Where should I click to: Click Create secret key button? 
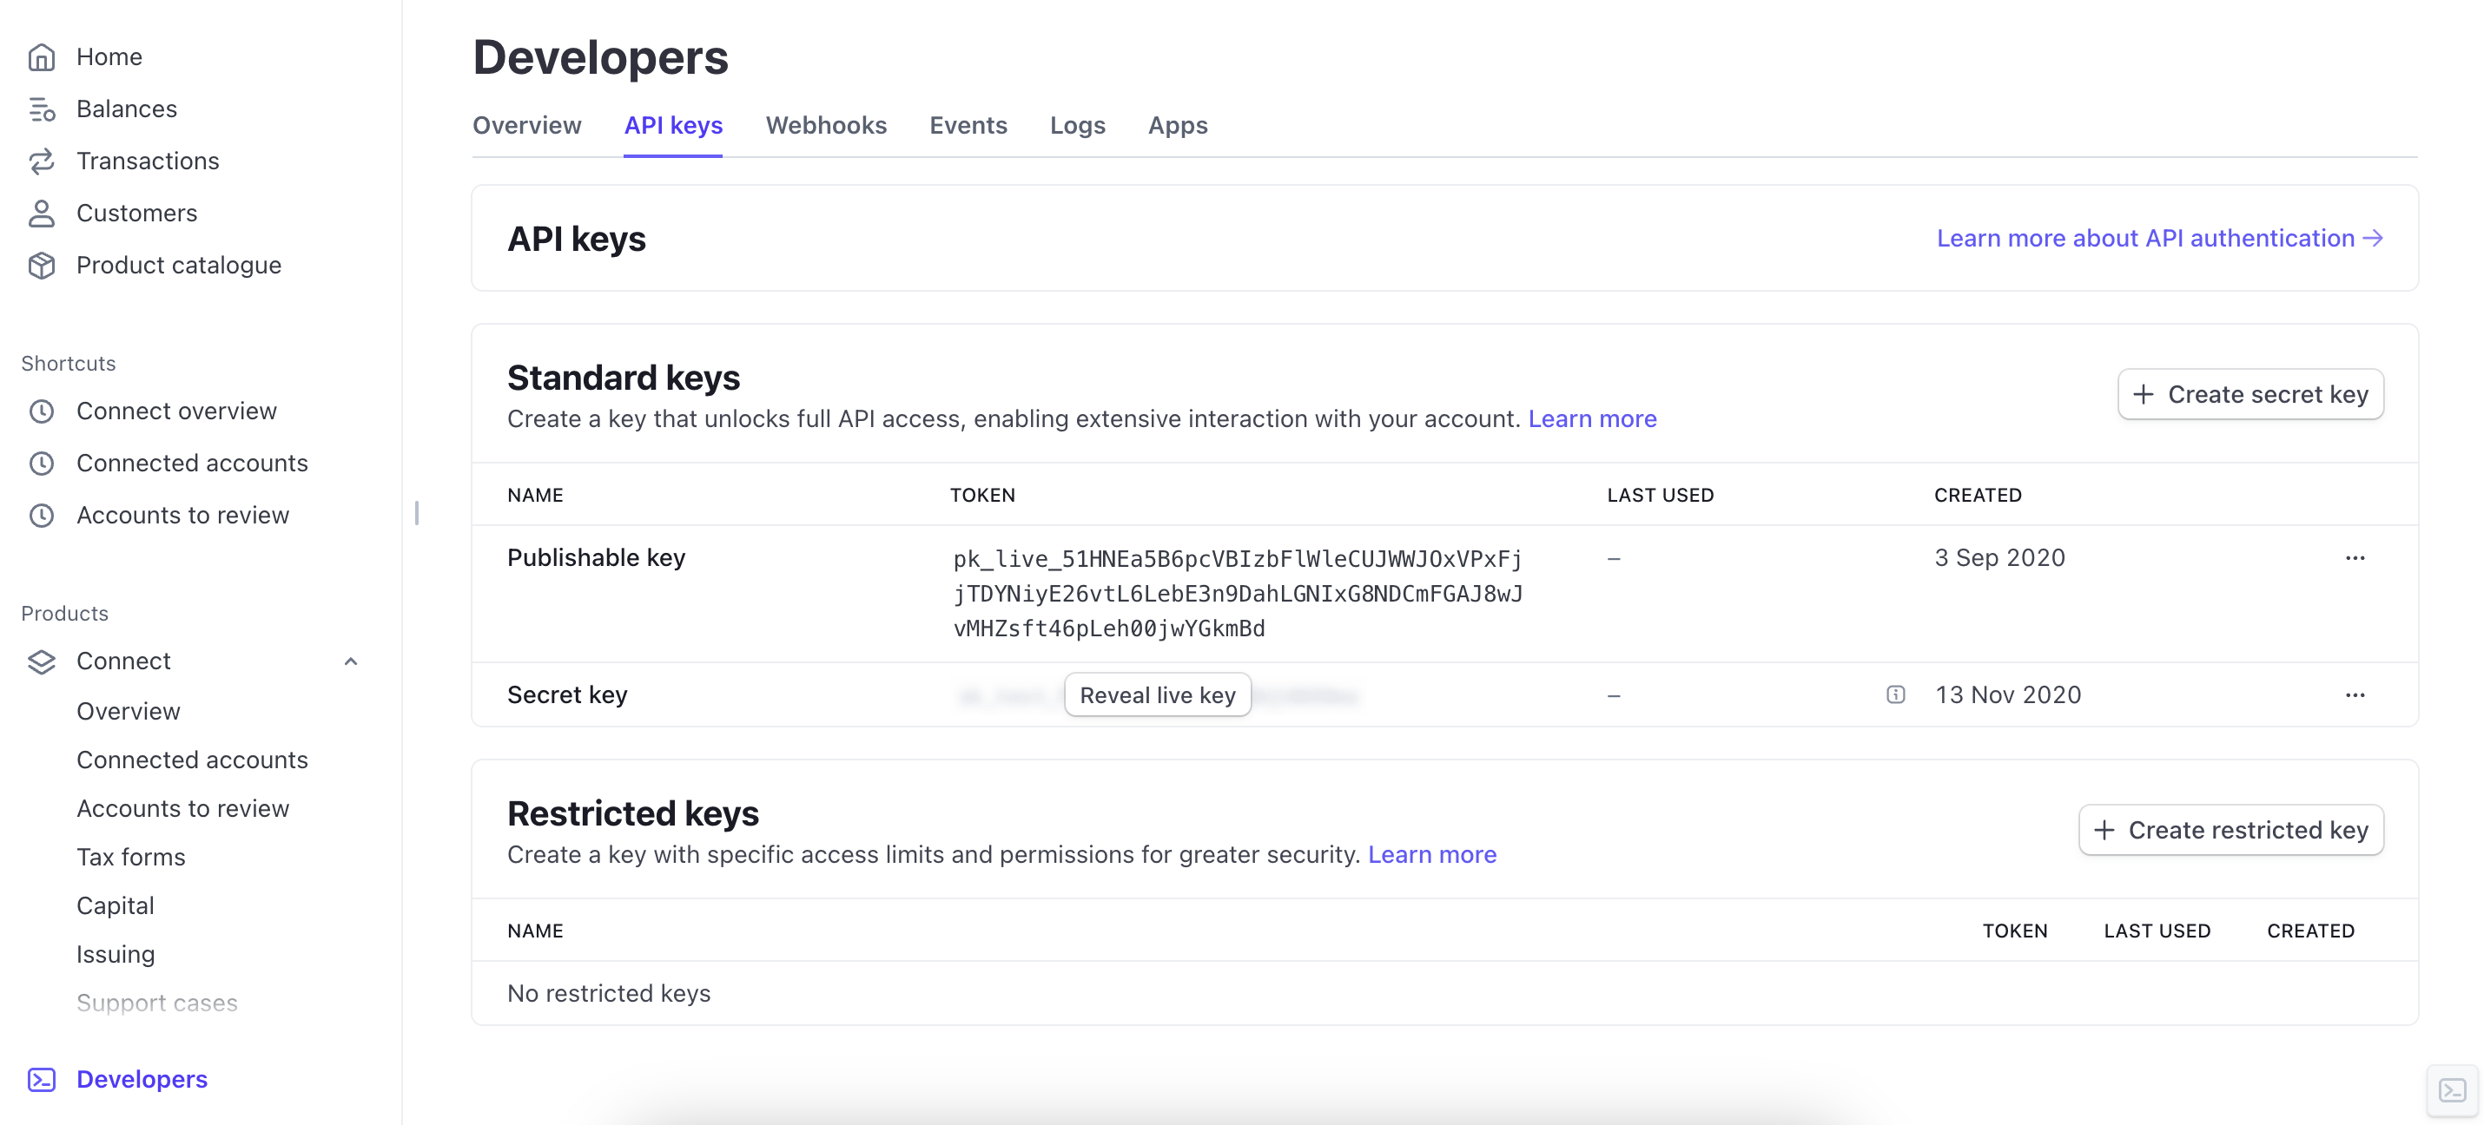pyautogui.click(x=2249, y=394)
